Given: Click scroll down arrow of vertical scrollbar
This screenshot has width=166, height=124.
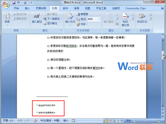Looking at the screenshot, I should click(163, 106).
